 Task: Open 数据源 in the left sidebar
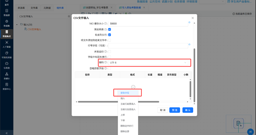pyautogui.click(x=7, y=13)
